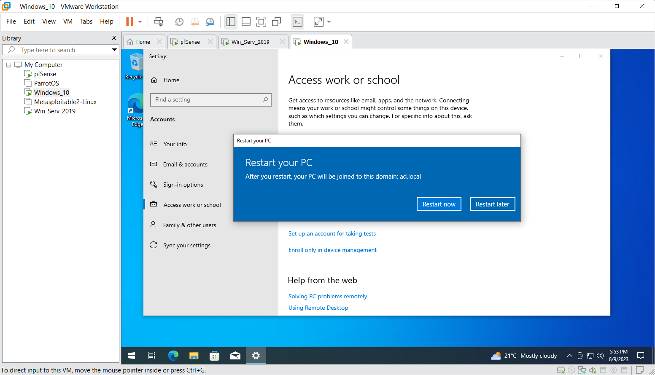
Task: Open Solving PC problems remotely link
Action: pos(328,296)
